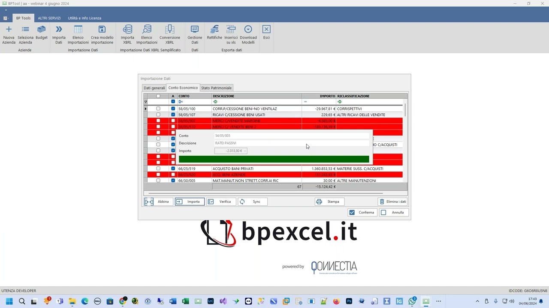Open Excel from the taskbar
Image resolution: width=549 pixels, height=308 pixels.
(185, 301)
